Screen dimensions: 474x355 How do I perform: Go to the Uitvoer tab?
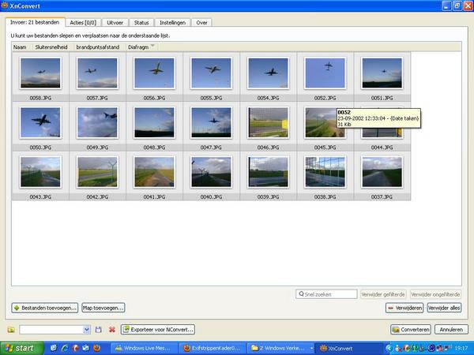[115, 22]
